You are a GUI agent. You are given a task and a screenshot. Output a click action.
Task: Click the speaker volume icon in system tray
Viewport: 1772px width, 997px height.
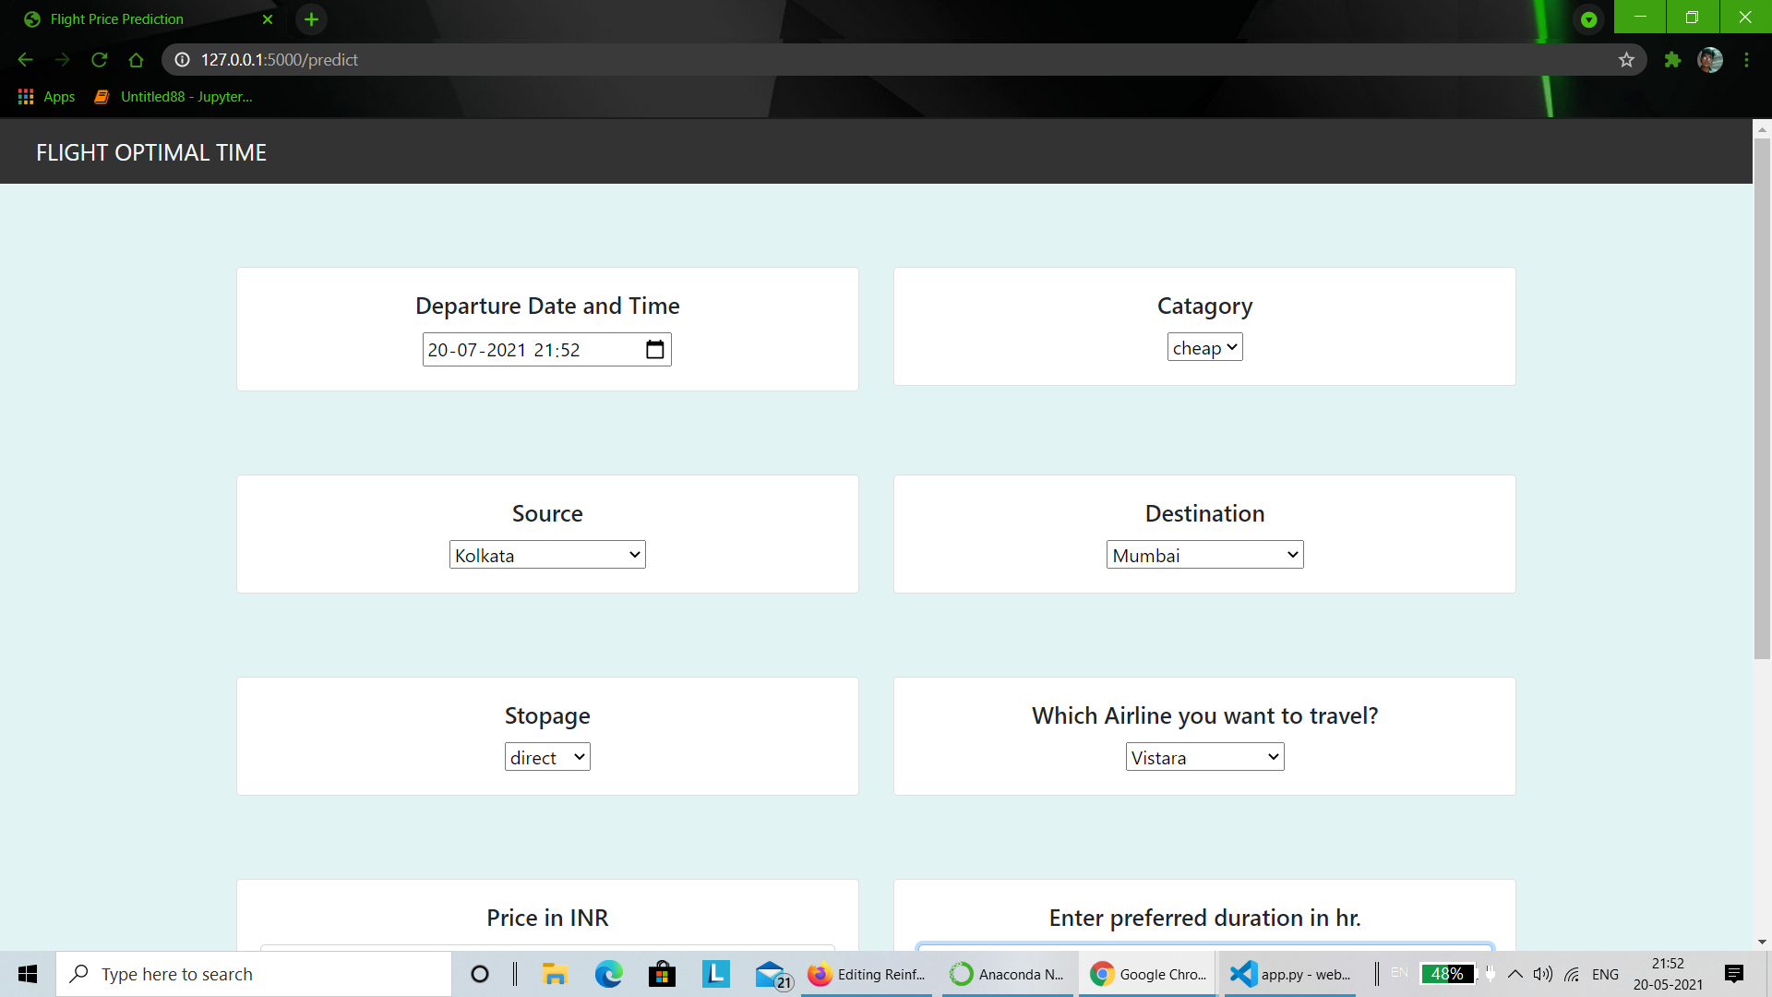1542,974
